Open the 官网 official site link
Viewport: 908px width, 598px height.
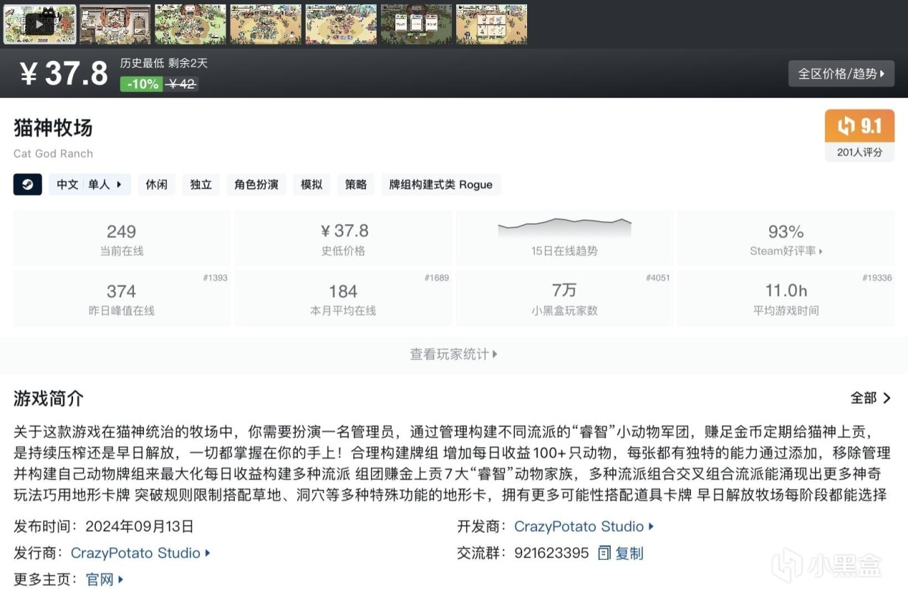[x=104, y=580]
